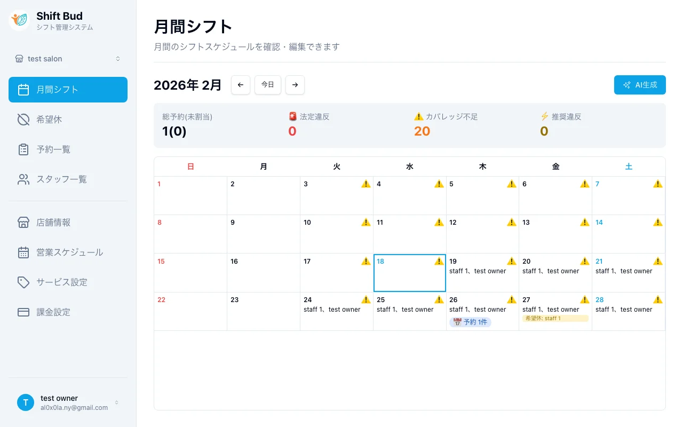Screen dimensions: 683x427
Task: Open 営業スケジュール from the sidebar
Action: coord(69,252)
